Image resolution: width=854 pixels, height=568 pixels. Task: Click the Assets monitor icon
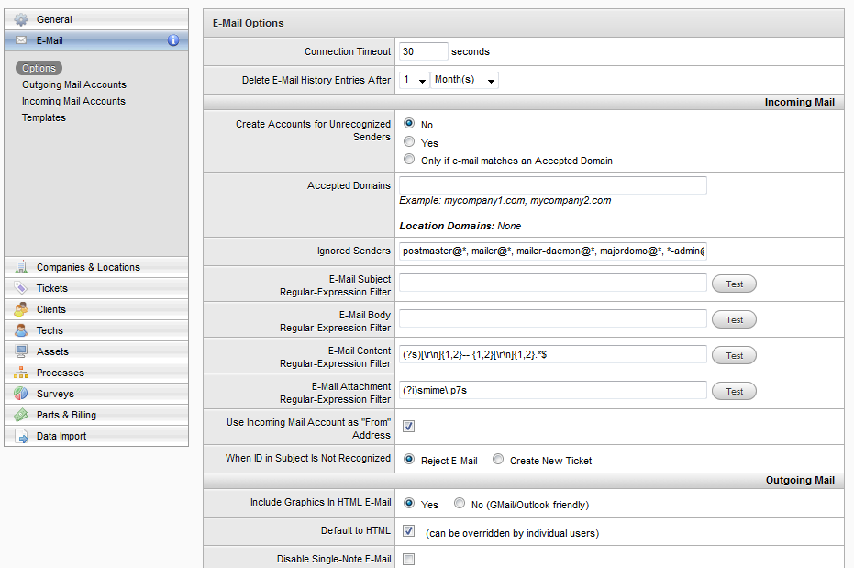(x=21, y=351)
